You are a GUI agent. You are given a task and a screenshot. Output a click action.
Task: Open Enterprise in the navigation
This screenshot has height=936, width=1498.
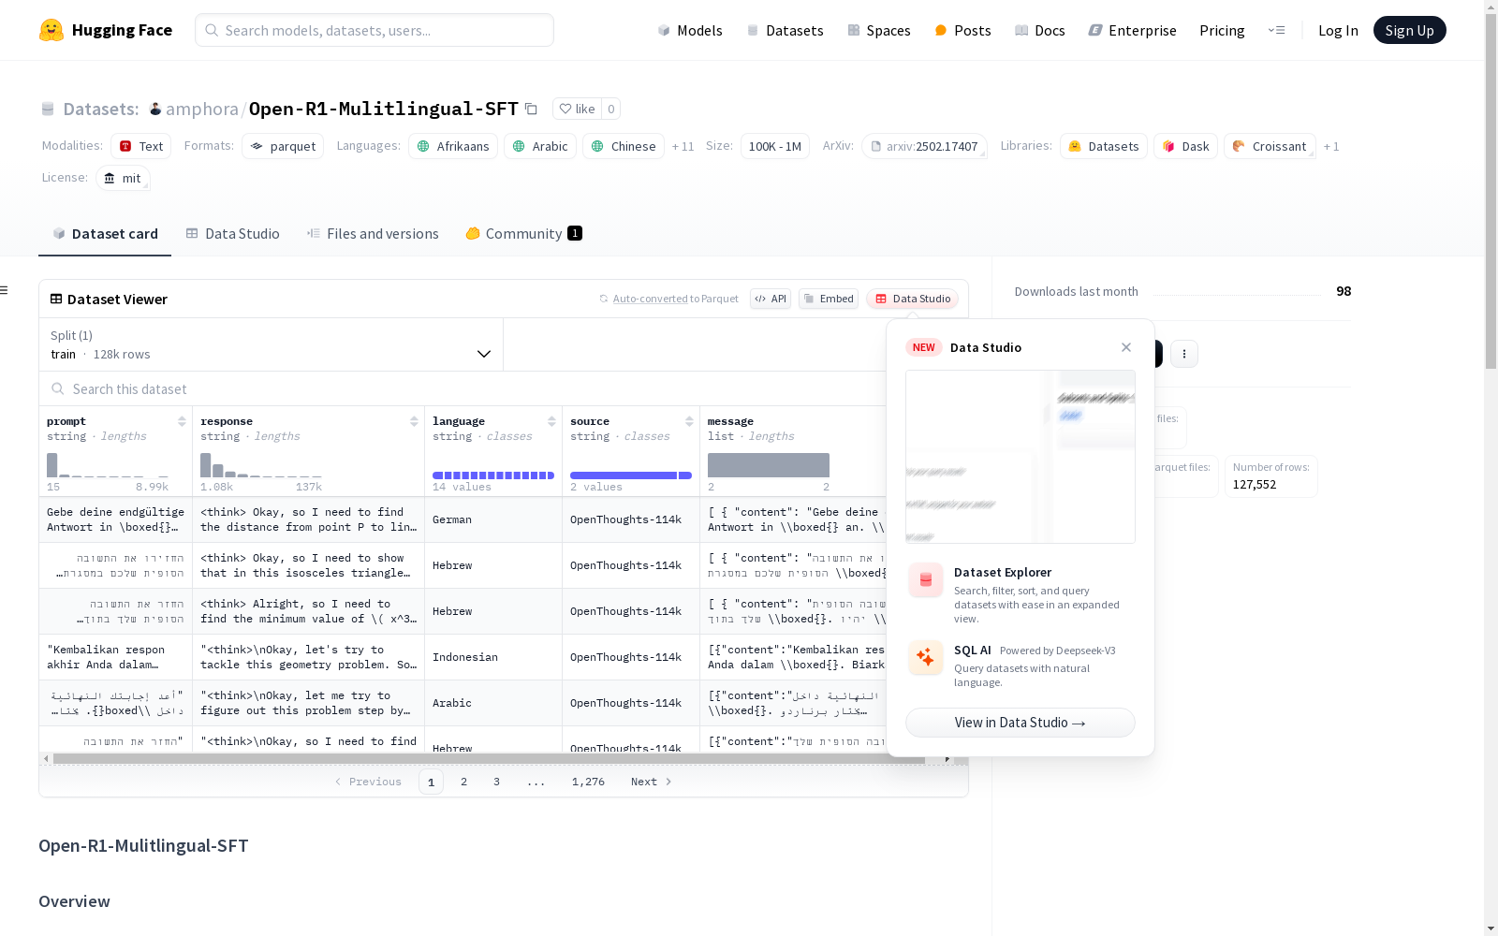[x=1132, y=30]
